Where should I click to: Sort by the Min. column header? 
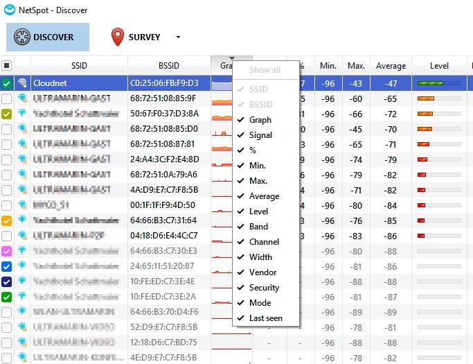[x=328, y=66]
